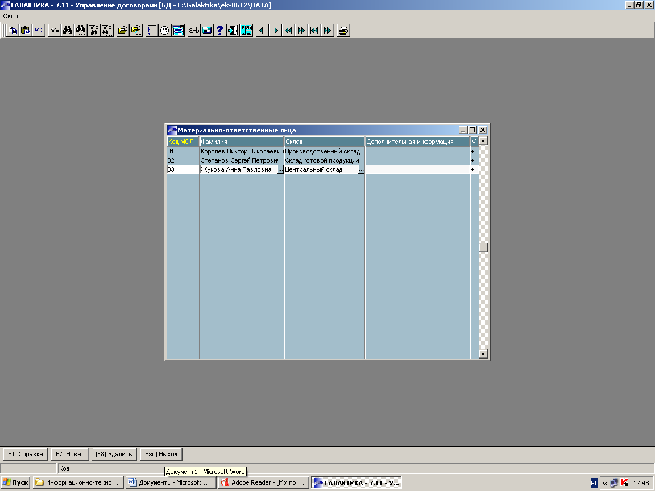655x491 pixels.
Task: Jump to last record toolbar arrow
Action: 328,31
